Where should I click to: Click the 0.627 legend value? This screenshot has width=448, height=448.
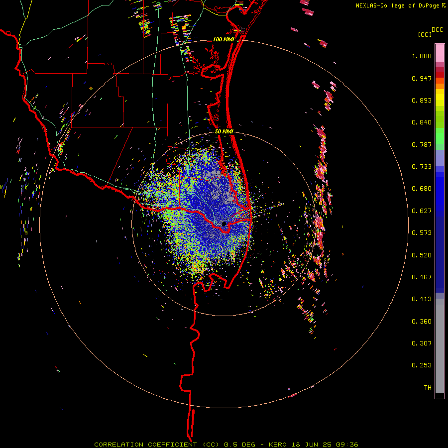422,211
